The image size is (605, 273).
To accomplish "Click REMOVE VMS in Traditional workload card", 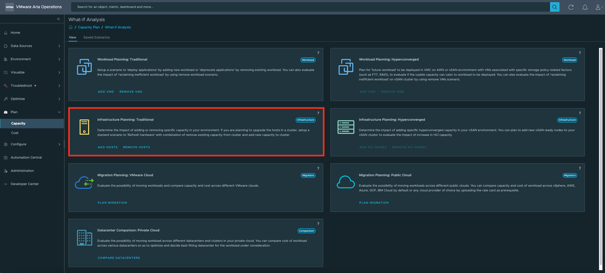I will (x=131, y=92).
